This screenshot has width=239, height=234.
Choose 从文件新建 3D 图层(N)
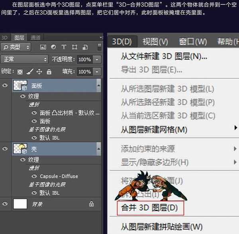pos(164,56)
